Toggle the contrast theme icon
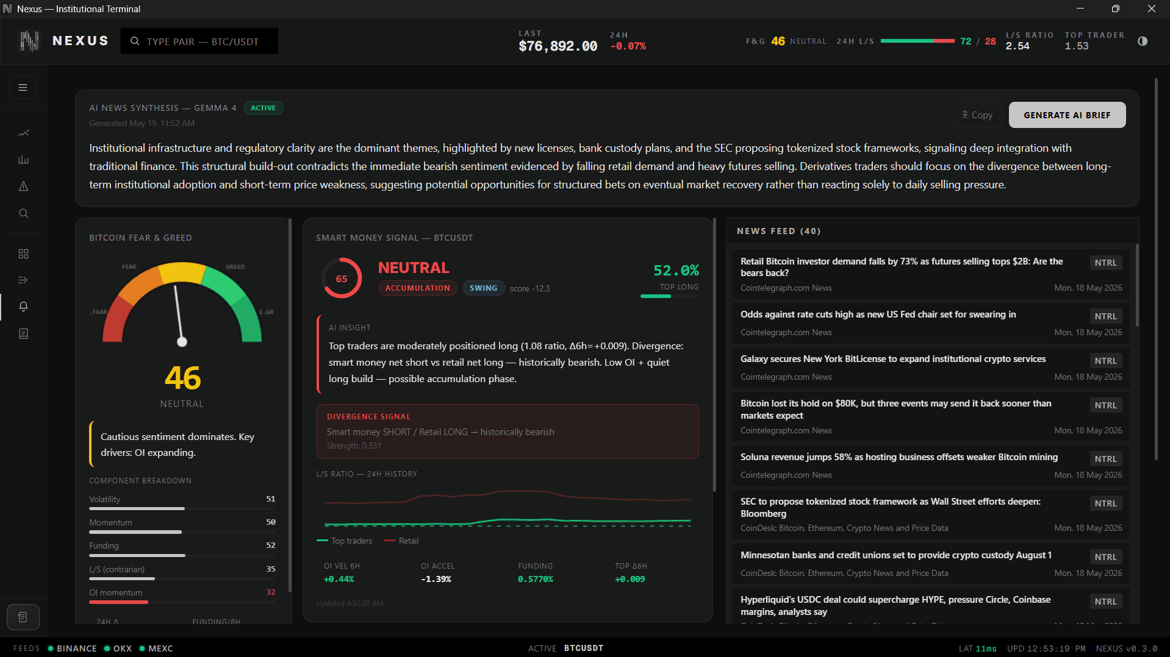 [1143, 41]
